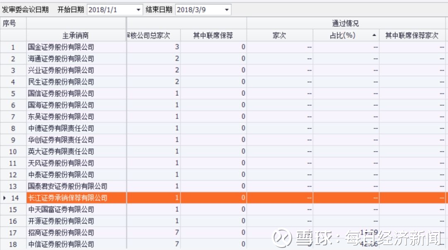448x250 pixels.
Task: Click 英大证券有限责任公司 in the table
Action: coord(61,151)
